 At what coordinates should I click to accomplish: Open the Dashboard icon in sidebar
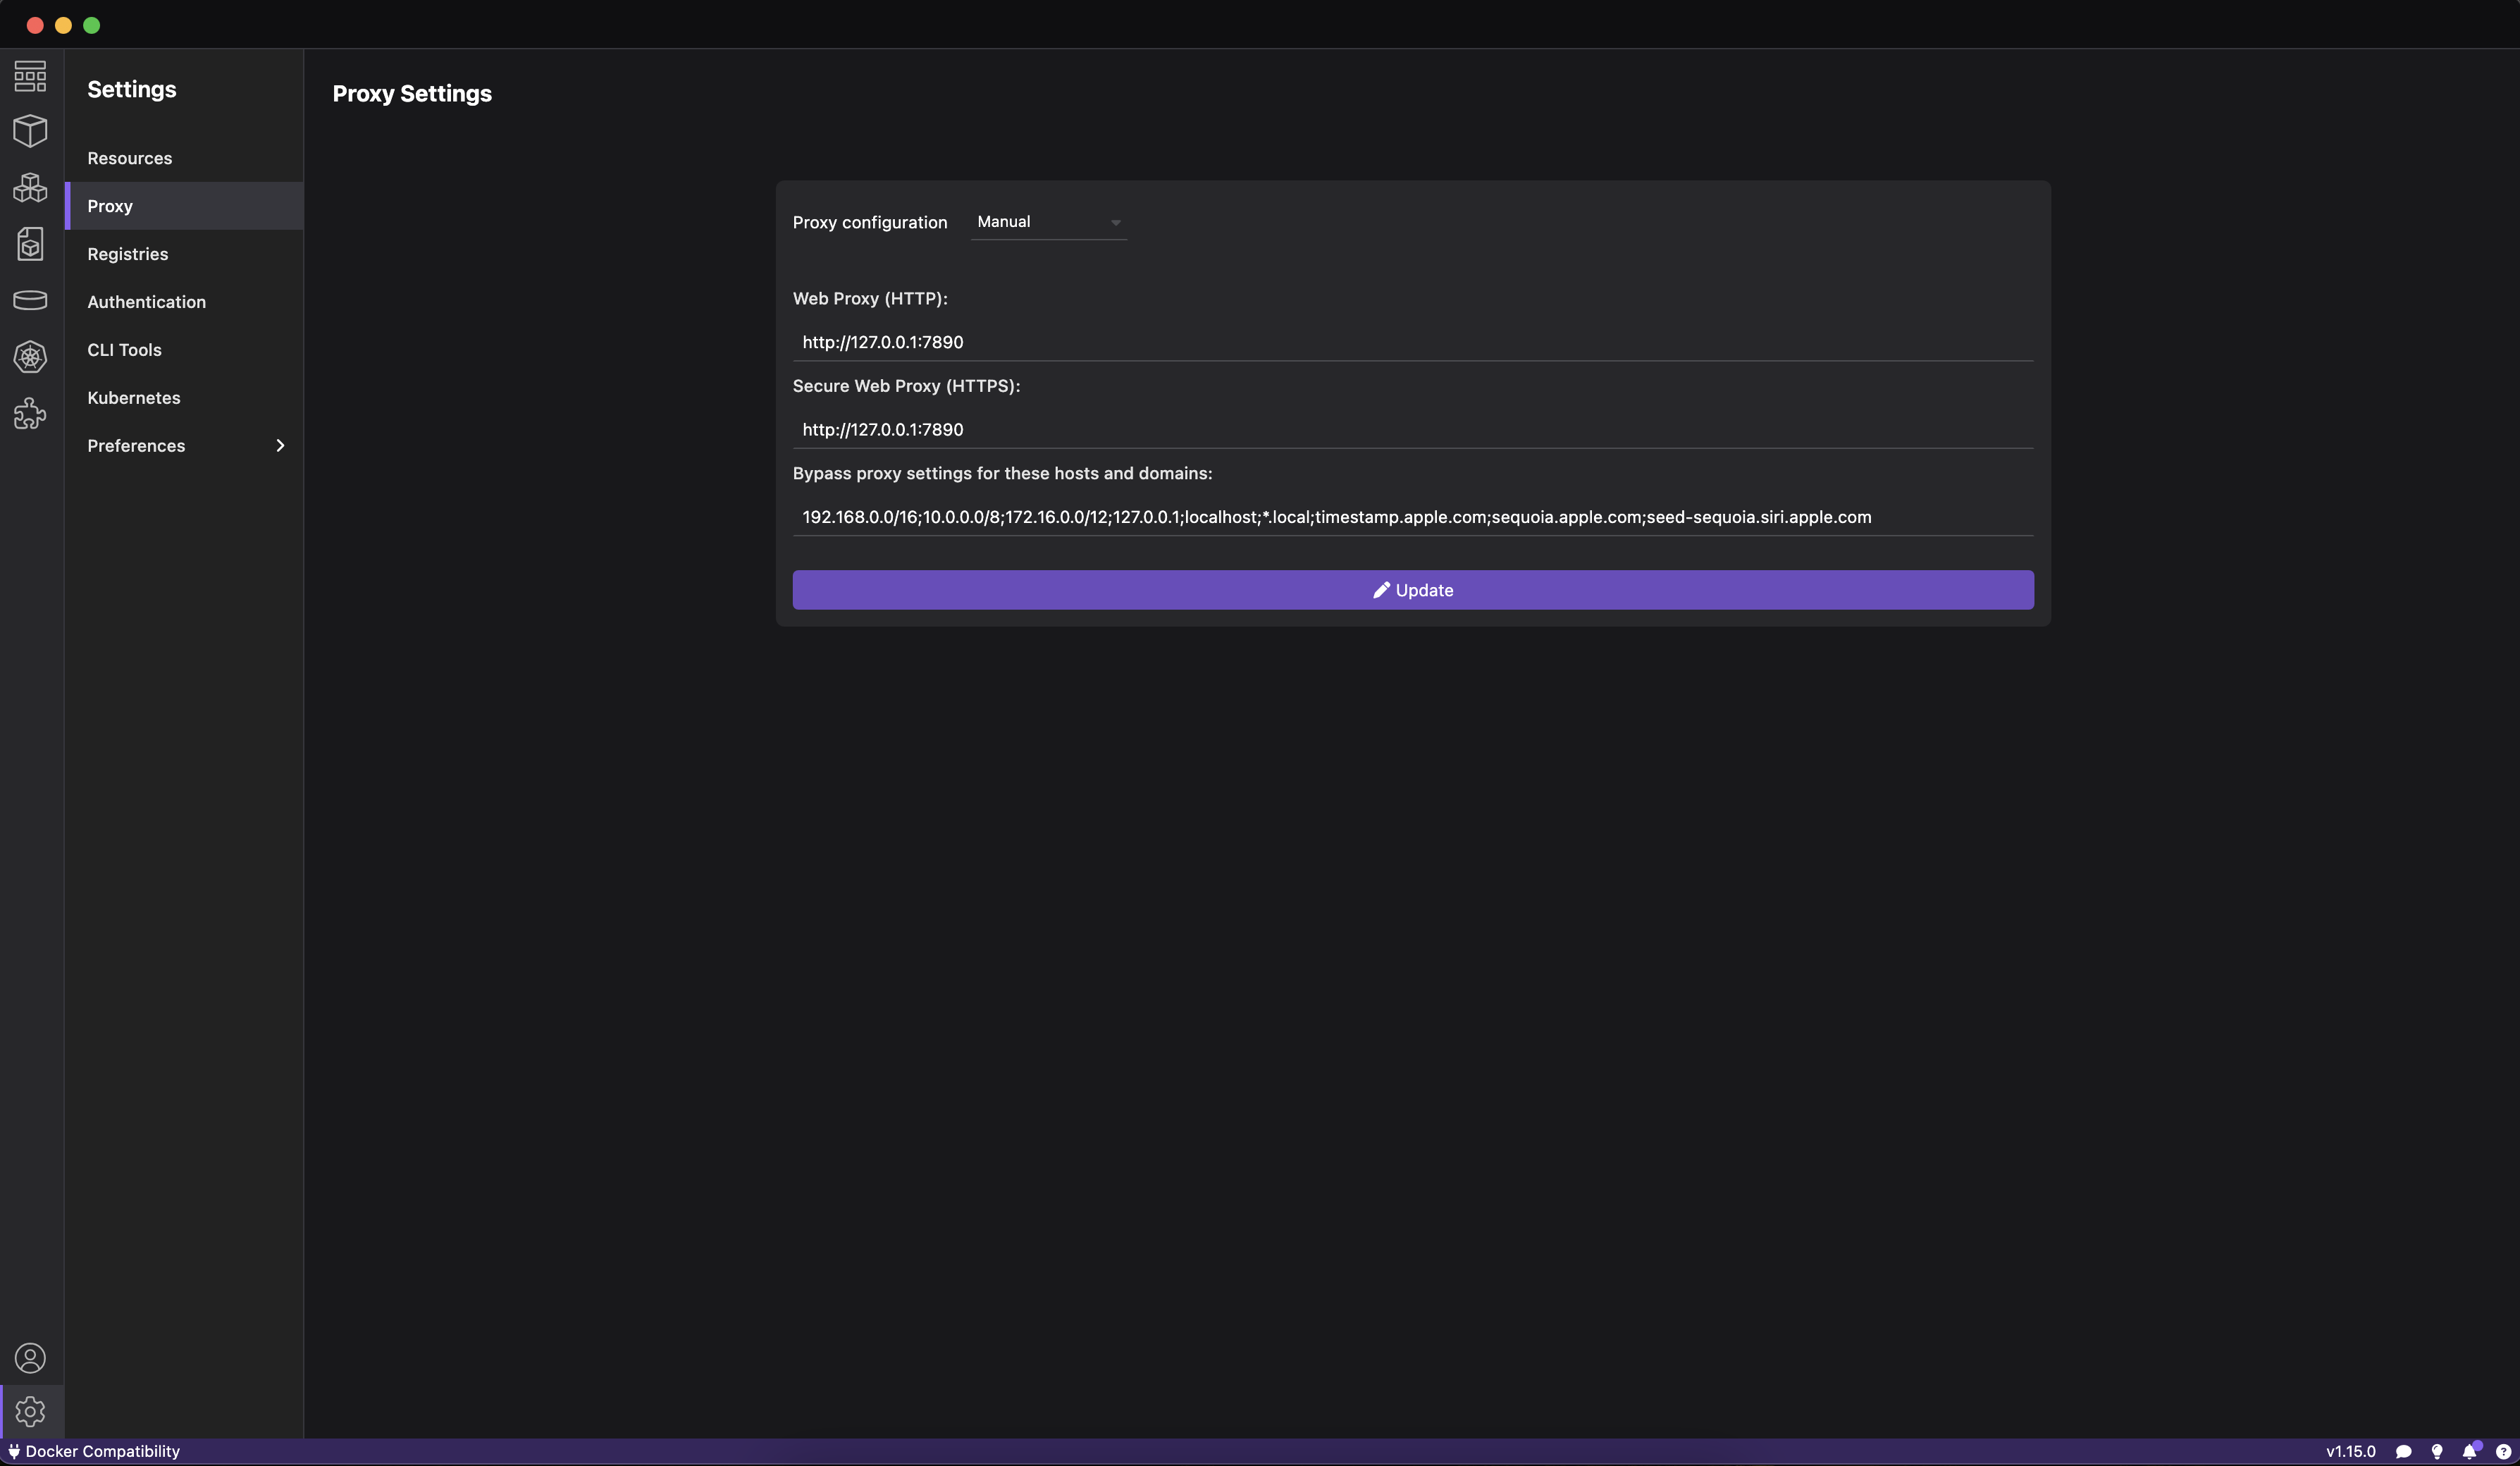point(30,76)
